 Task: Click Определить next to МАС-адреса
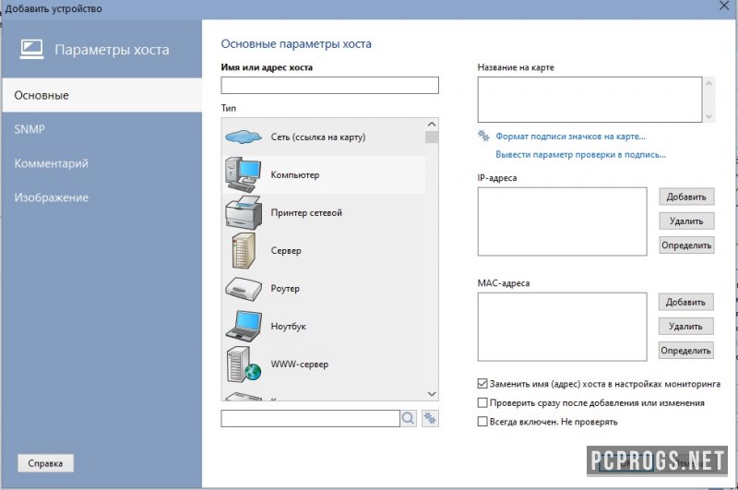685,351
